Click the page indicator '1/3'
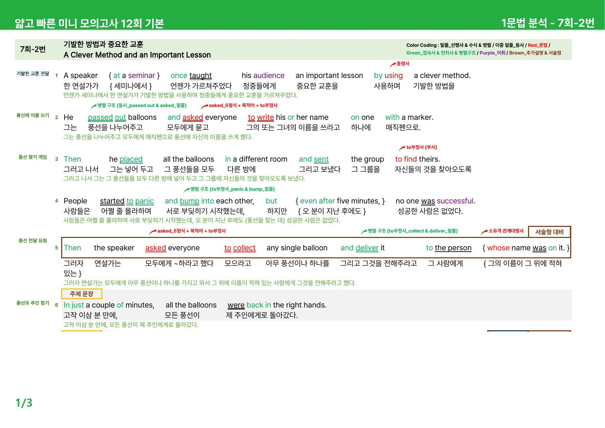Screen dimensions: 605x428 (24, 403)
